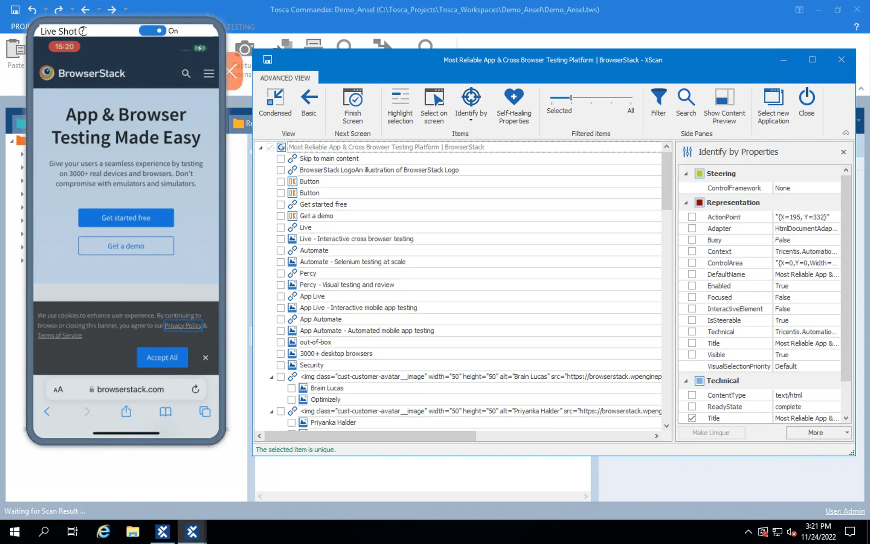
Task: Toggle the Live Shot switch off
Action: point(153,31)
